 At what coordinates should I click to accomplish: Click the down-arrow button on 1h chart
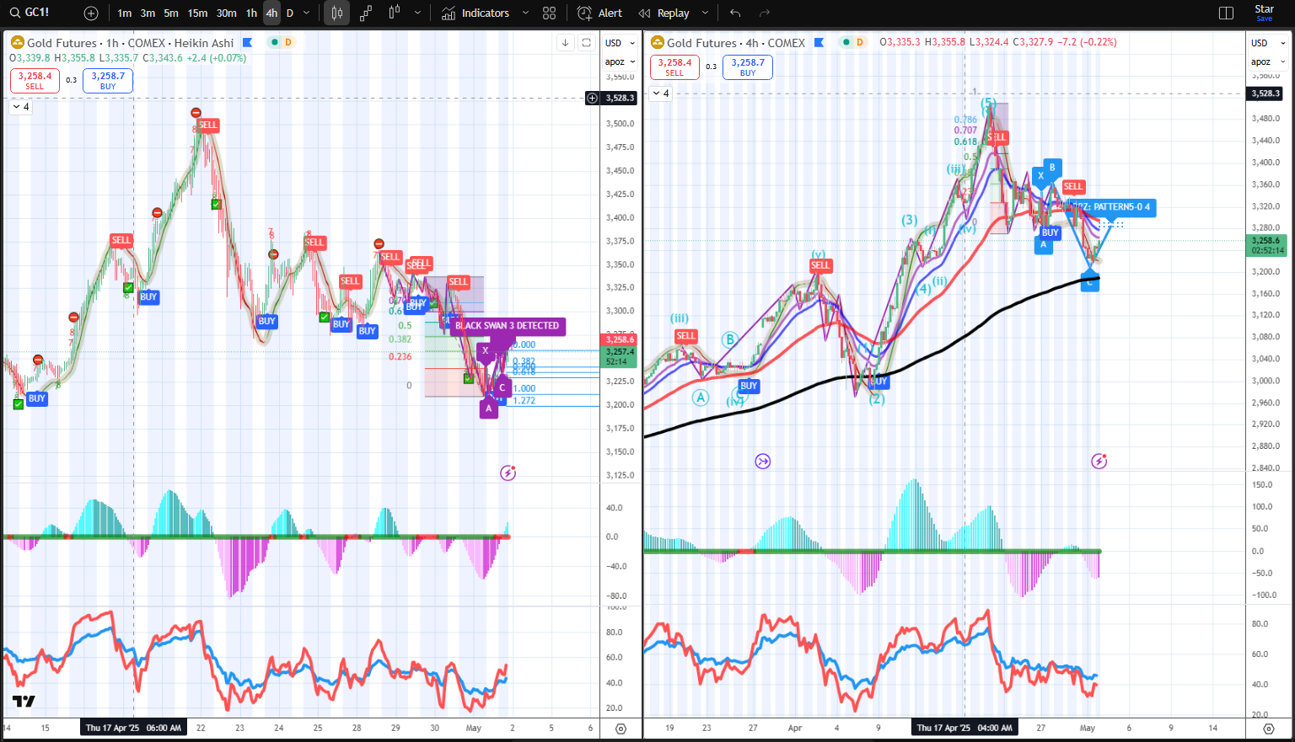coord(566,43)
